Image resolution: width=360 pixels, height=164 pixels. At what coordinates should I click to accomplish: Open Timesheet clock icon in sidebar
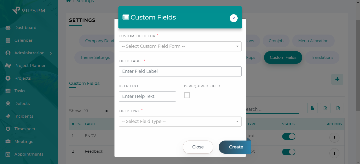8,129
